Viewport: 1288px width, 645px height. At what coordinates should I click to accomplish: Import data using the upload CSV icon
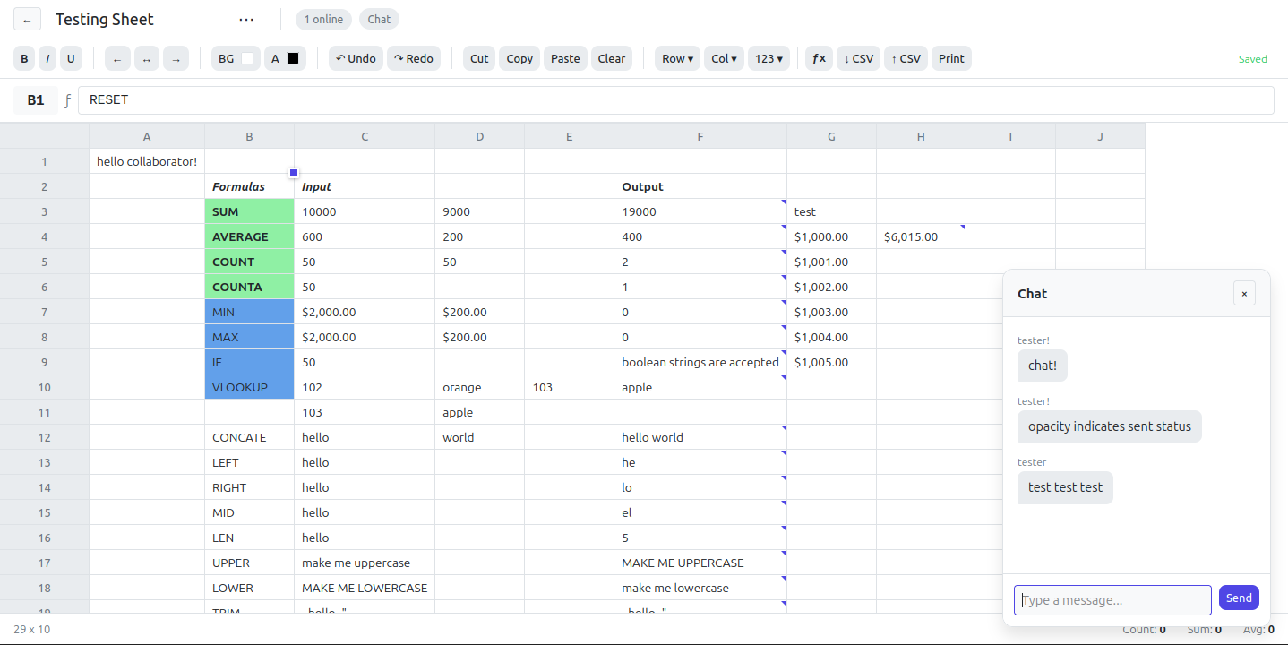pyautogui.click(x=906, y=58)
